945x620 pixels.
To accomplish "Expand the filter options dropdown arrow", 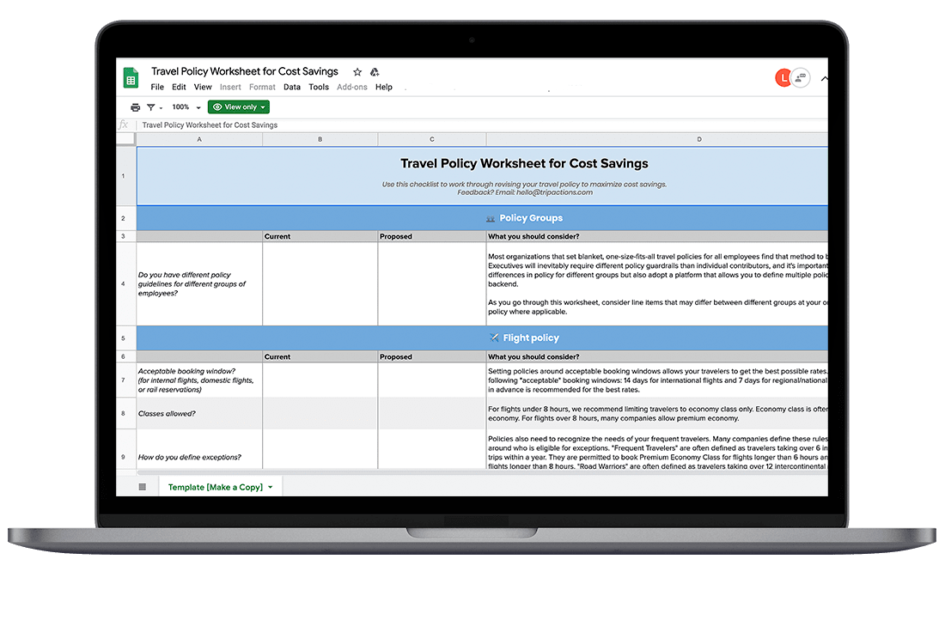I will point(161,108).
